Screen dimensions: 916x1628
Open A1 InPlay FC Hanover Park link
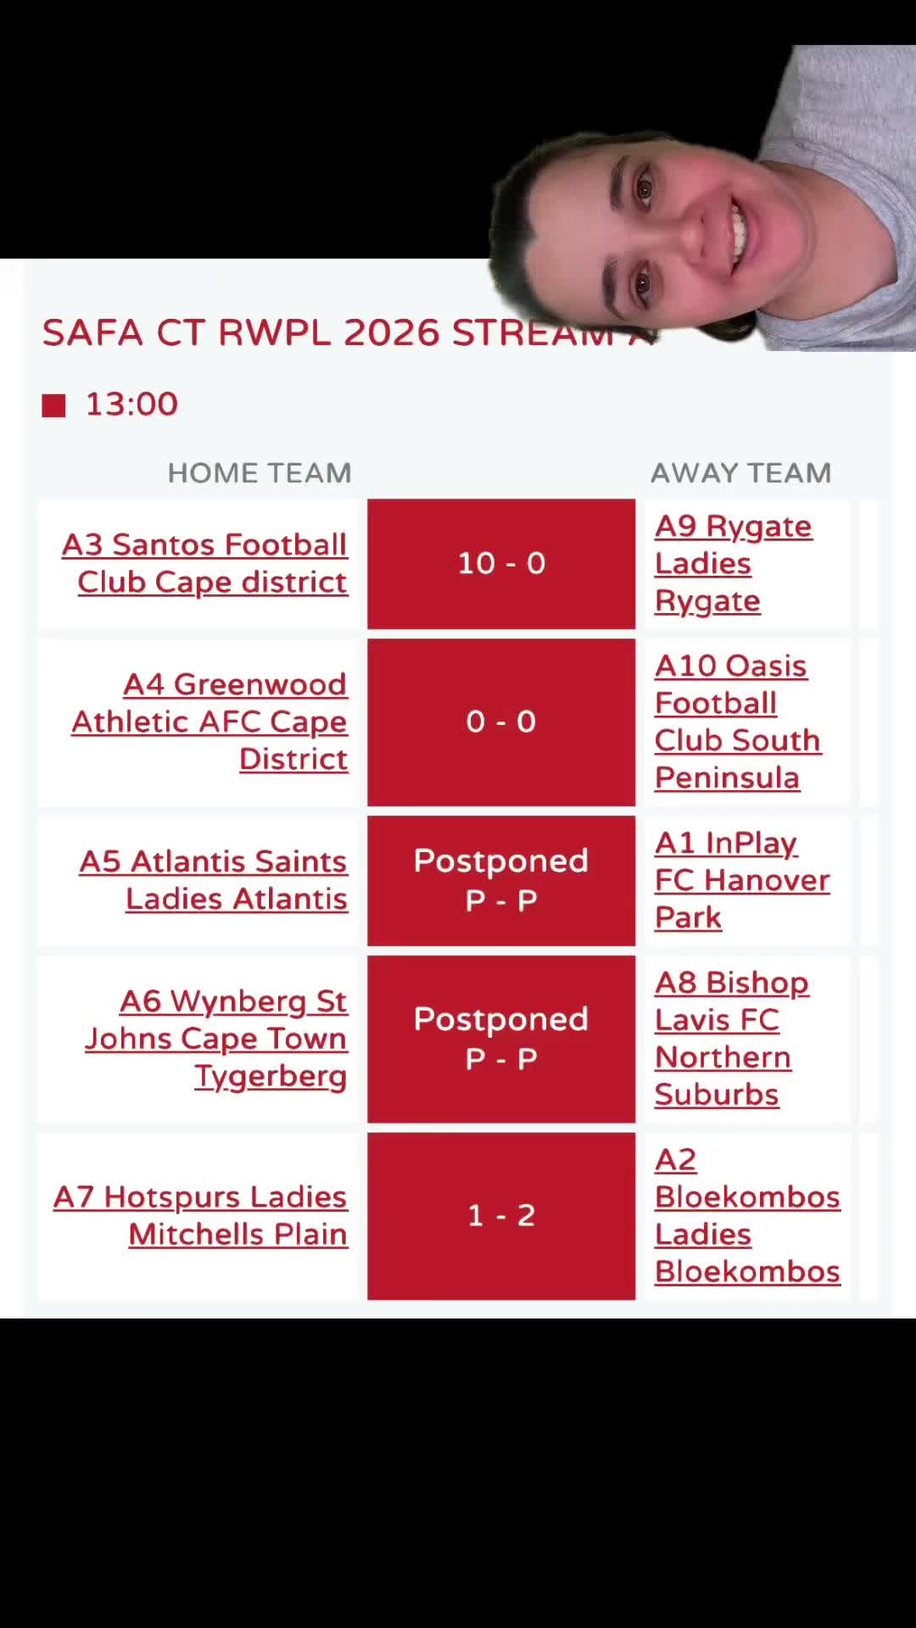tap(742, 880)
